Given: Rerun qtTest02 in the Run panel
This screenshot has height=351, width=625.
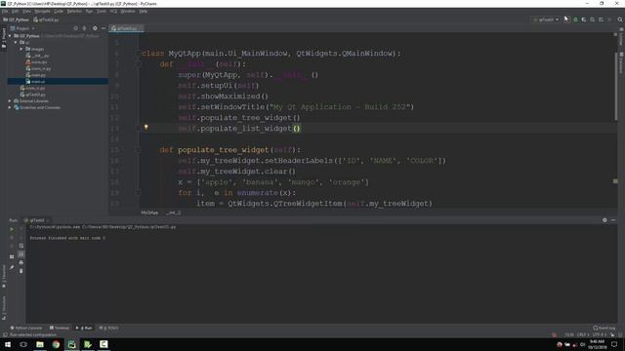Looking at the screenshot, I should (x=12, y=229).
